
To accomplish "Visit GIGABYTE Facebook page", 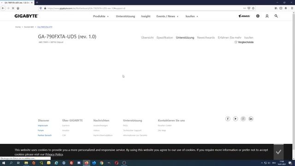I will coord(228,119).
